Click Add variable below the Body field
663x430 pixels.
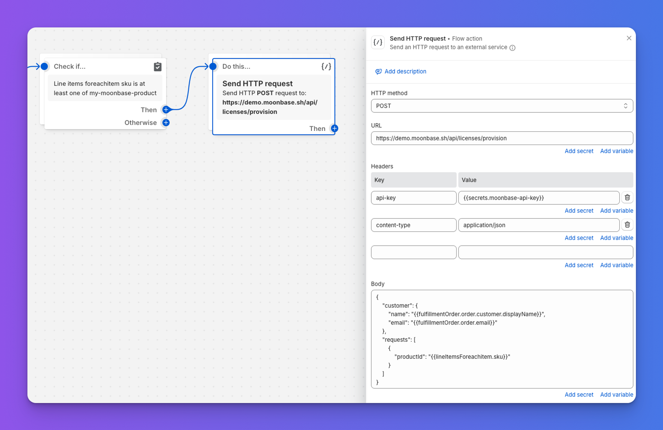coord(617,395)
